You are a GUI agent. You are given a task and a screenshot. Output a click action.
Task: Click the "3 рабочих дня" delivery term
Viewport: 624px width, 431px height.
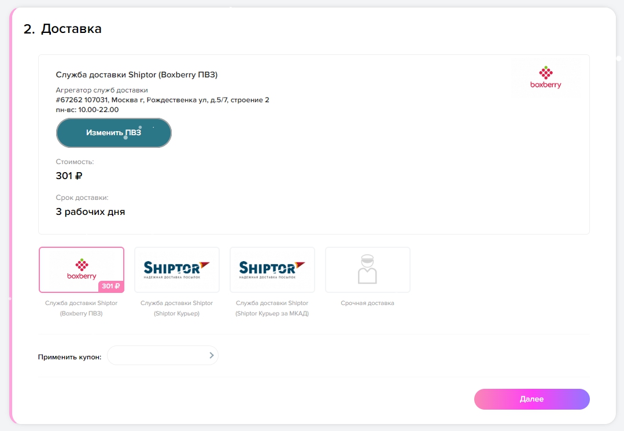coord(90,211)
